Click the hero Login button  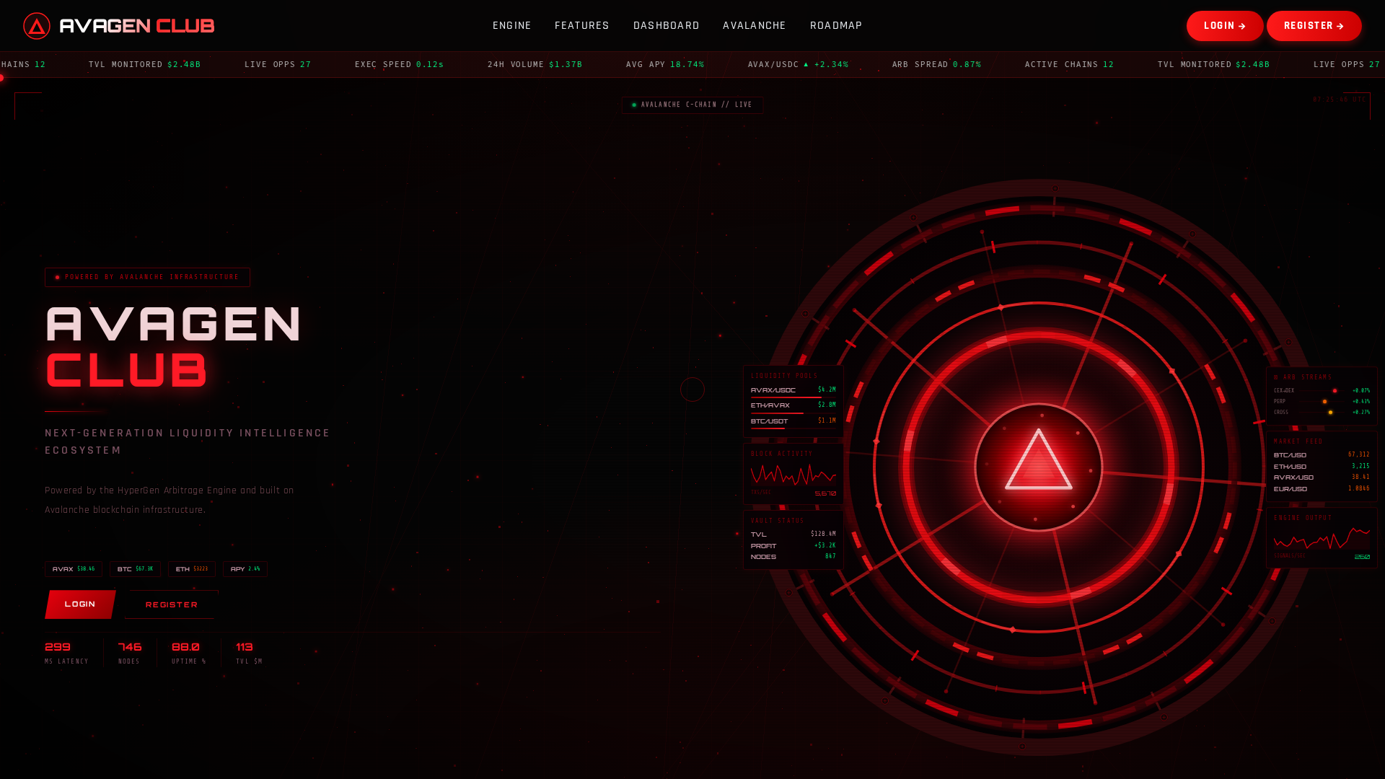tap(80, 604)
